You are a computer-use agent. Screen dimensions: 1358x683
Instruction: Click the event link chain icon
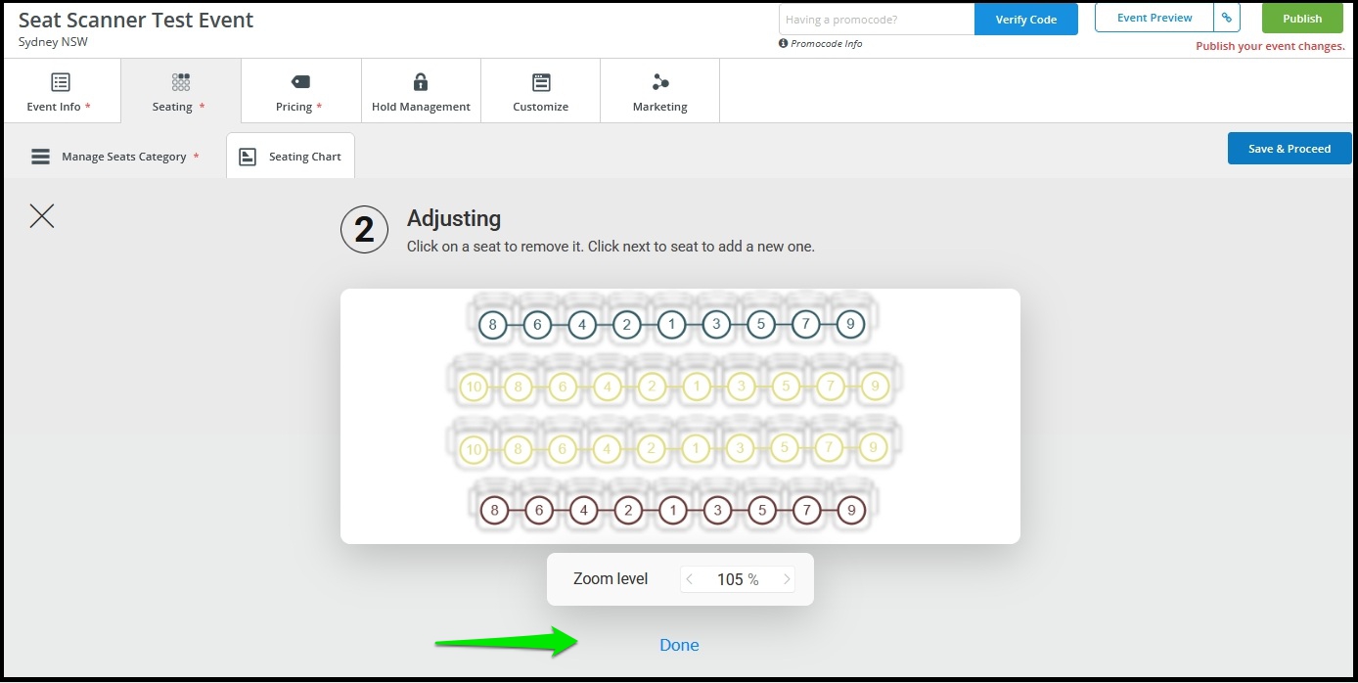tap(1227, 18)
